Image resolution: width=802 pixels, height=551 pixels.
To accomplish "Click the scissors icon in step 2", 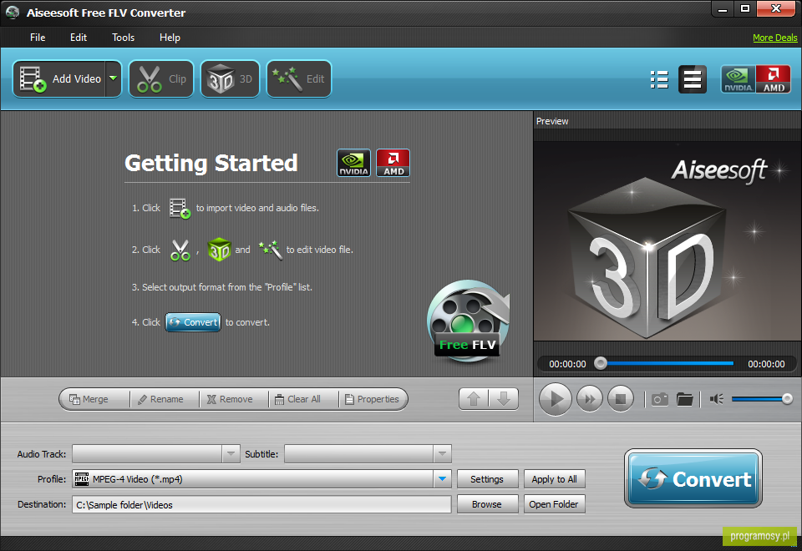I will [x=180, y=250].
